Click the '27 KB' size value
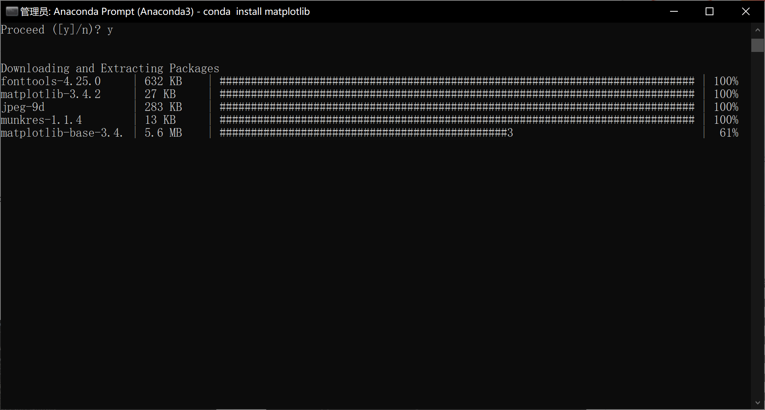This screenshot has width=765, height=410. coord(160,94)
